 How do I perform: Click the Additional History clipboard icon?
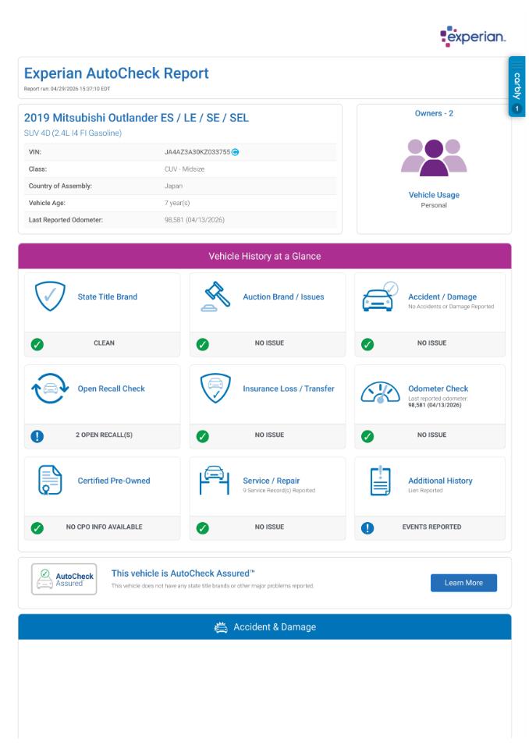click(x=381, y=481)
